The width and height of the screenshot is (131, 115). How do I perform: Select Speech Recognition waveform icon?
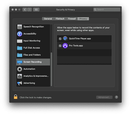point(20,27)
